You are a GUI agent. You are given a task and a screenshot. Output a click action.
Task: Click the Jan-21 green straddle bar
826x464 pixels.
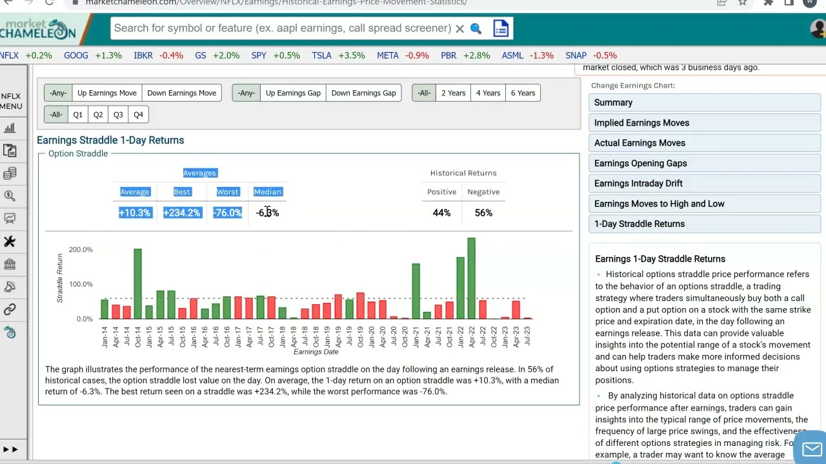point(416,291)
